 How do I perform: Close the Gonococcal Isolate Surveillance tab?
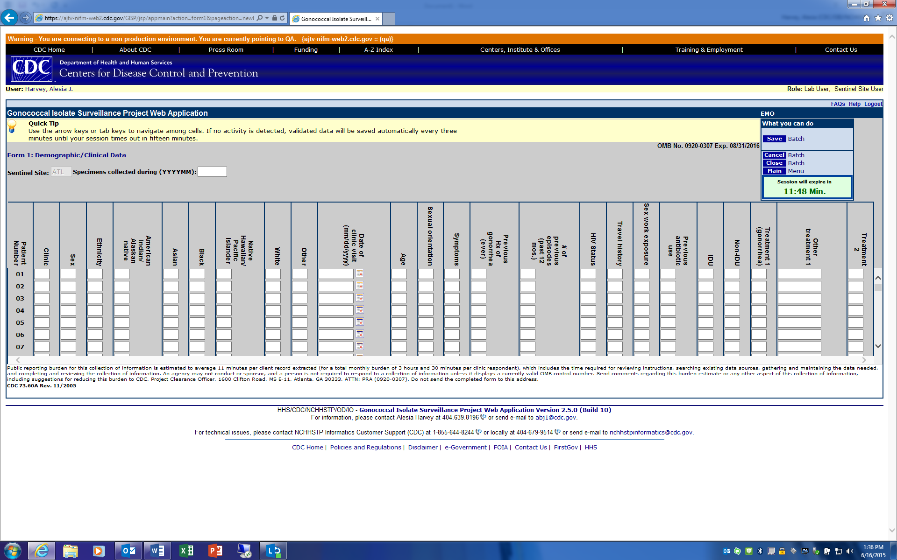377,19
